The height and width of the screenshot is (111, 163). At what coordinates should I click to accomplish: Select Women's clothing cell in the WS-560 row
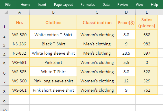click(97, 81)
